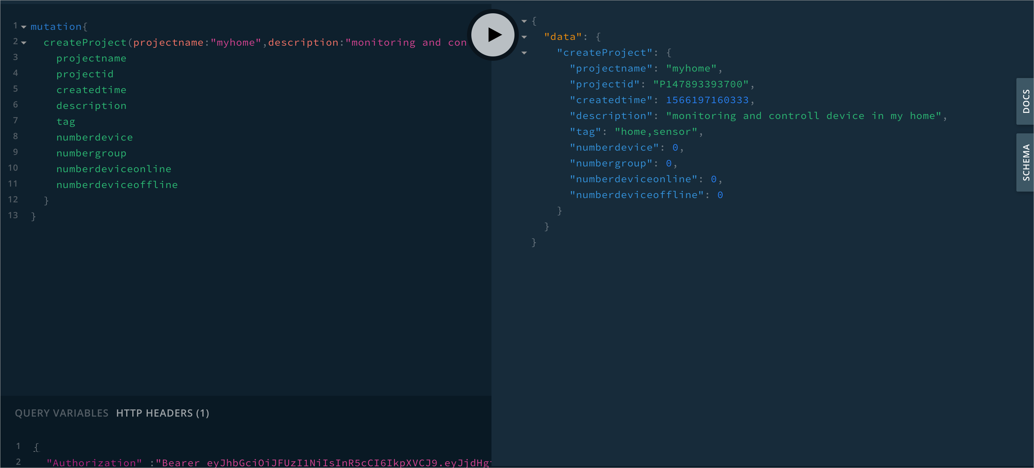Image resolution: width=1034 pixels, height=468 pixels.
Task: Click the "numberdeviceoffline" key in the response
Action: 637,195
